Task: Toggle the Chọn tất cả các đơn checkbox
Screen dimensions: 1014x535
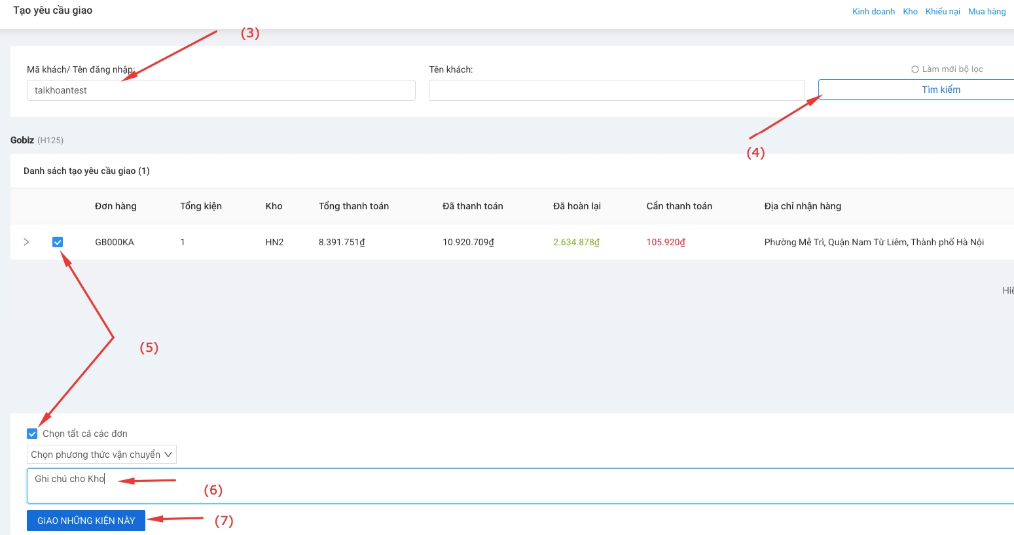Action: pos(32,434)
